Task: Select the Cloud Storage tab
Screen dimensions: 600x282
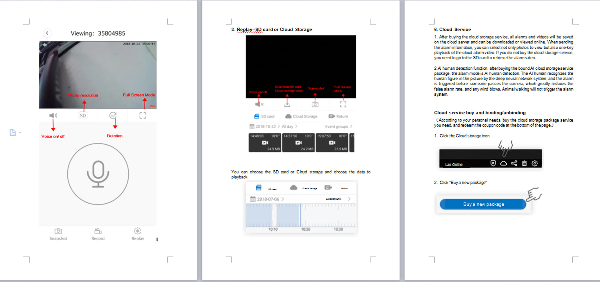Action: (x=301, y=116)
